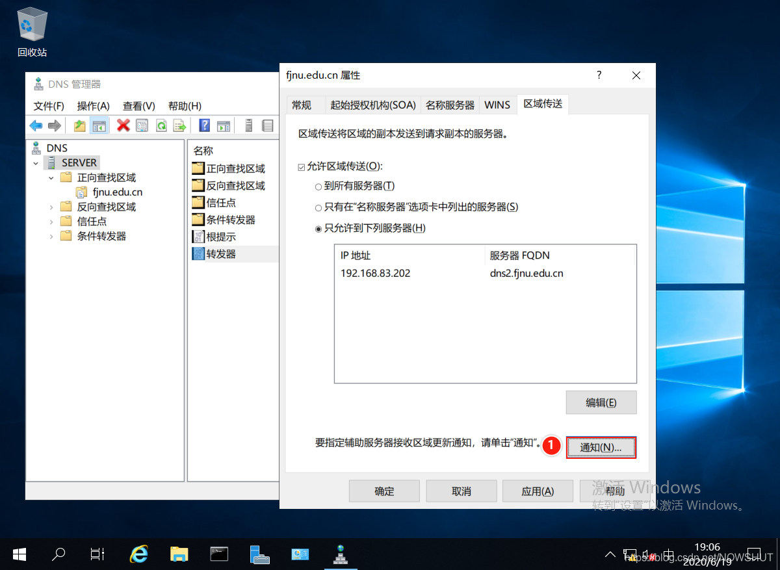Open the 帮助(H) menu
780x570 pixels.
185,106
